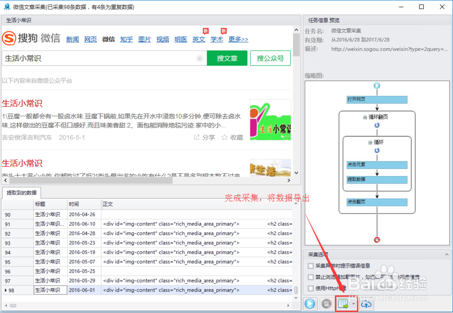Click the browser pane scroll-down arrow
This screenshot has height=313, width=453.
(x=296, y=173)
